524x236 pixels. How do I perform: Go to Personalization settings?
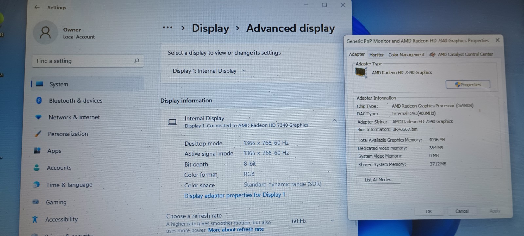(x=68, y=134)
